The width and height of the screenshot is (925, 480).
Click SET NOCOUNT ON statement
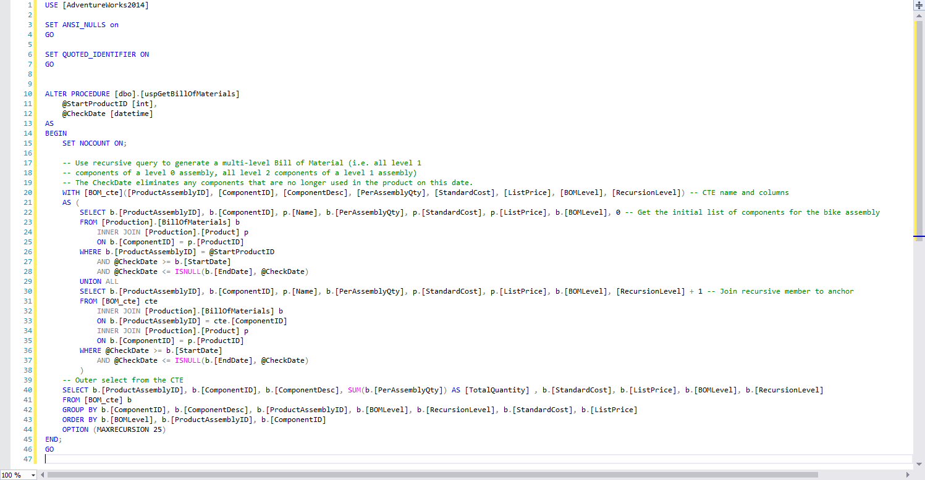click(x=94, y=143)
